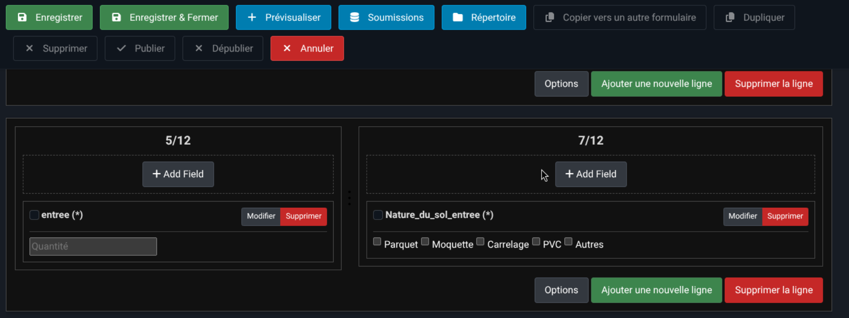Click the Publier checkmark button

pyautogui.click(x=140, y=49)
